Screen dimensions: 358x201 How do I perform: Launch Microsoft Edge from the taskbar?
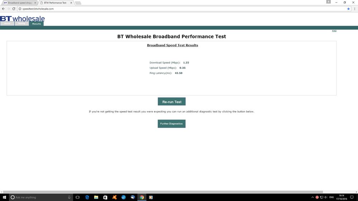pyautogui.click(x=87, y=197)
